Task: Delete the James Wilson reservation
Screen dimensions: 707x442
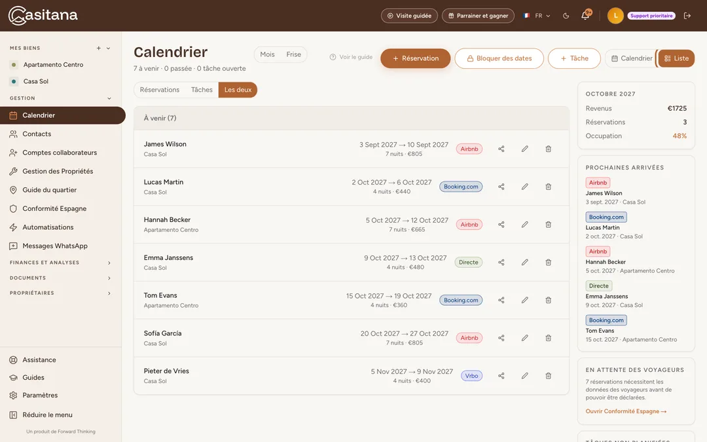Action: [x=549, y=149]
